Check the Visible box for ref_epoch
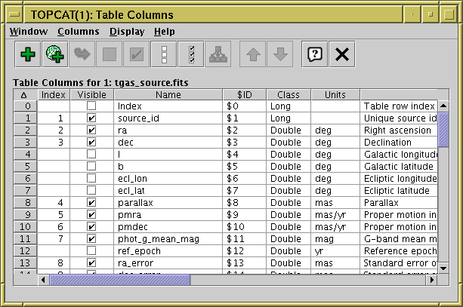This screenshot has height=307, width=463. pos(91,250)
